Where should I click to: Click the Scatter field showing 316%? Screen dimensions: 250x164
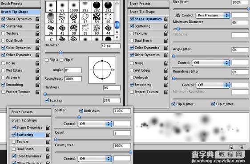[122, 111]
